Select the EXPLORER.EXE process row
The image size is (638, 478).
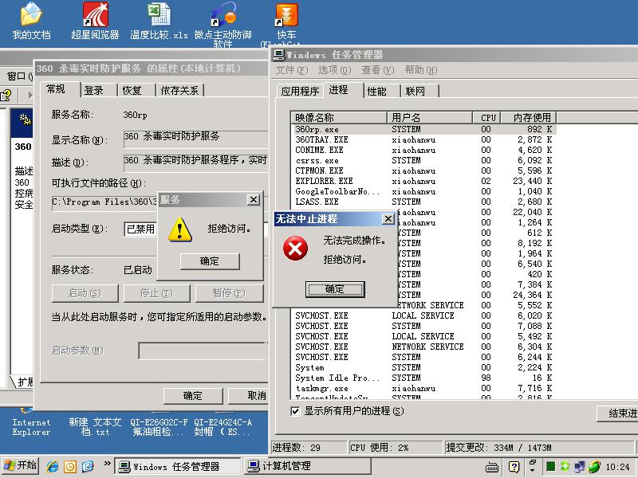pos(423,182)
